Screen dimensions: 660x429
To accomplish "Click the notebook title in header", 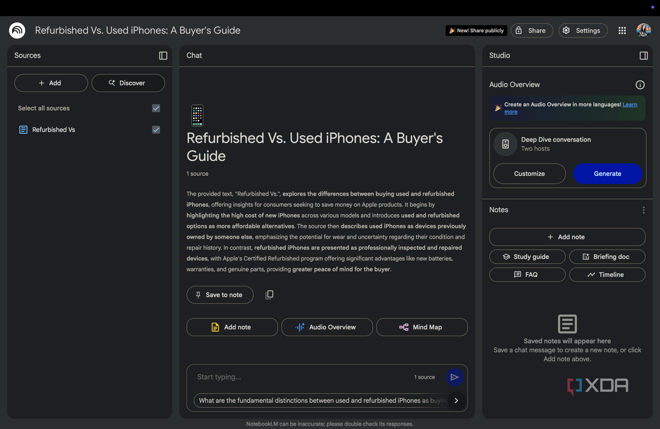I will [137, 30].
